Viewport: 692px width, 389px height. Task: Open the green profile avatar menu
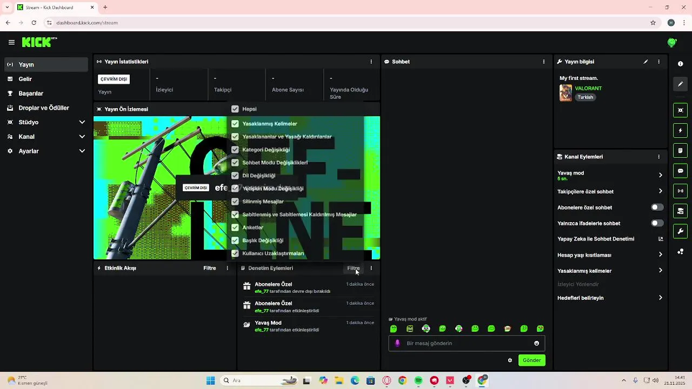coord(672,42)
